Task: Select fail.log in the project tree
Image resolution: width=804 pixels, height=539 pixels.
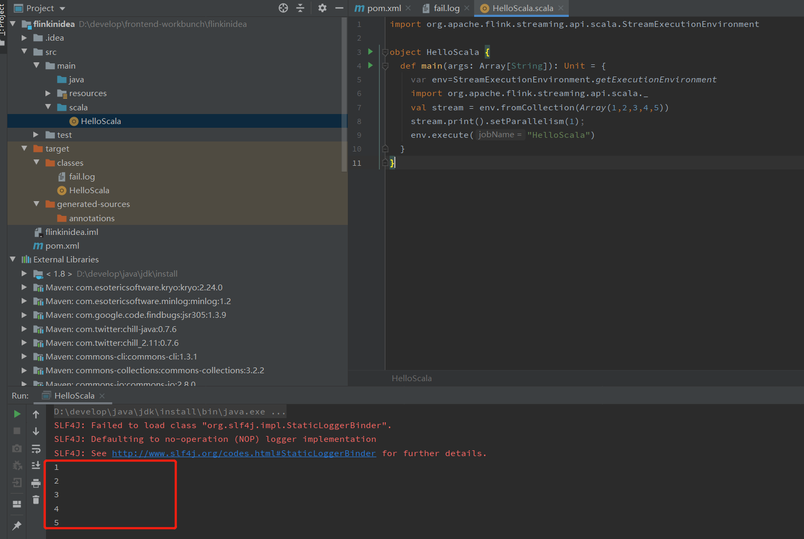Action: pyautogui.click(x=177, y=177)
